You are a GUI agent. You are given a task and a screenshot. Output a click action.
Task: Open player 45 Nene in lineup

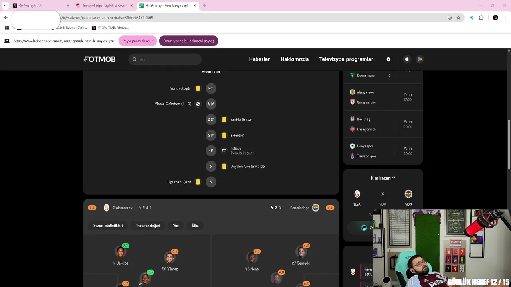point(252,261)
